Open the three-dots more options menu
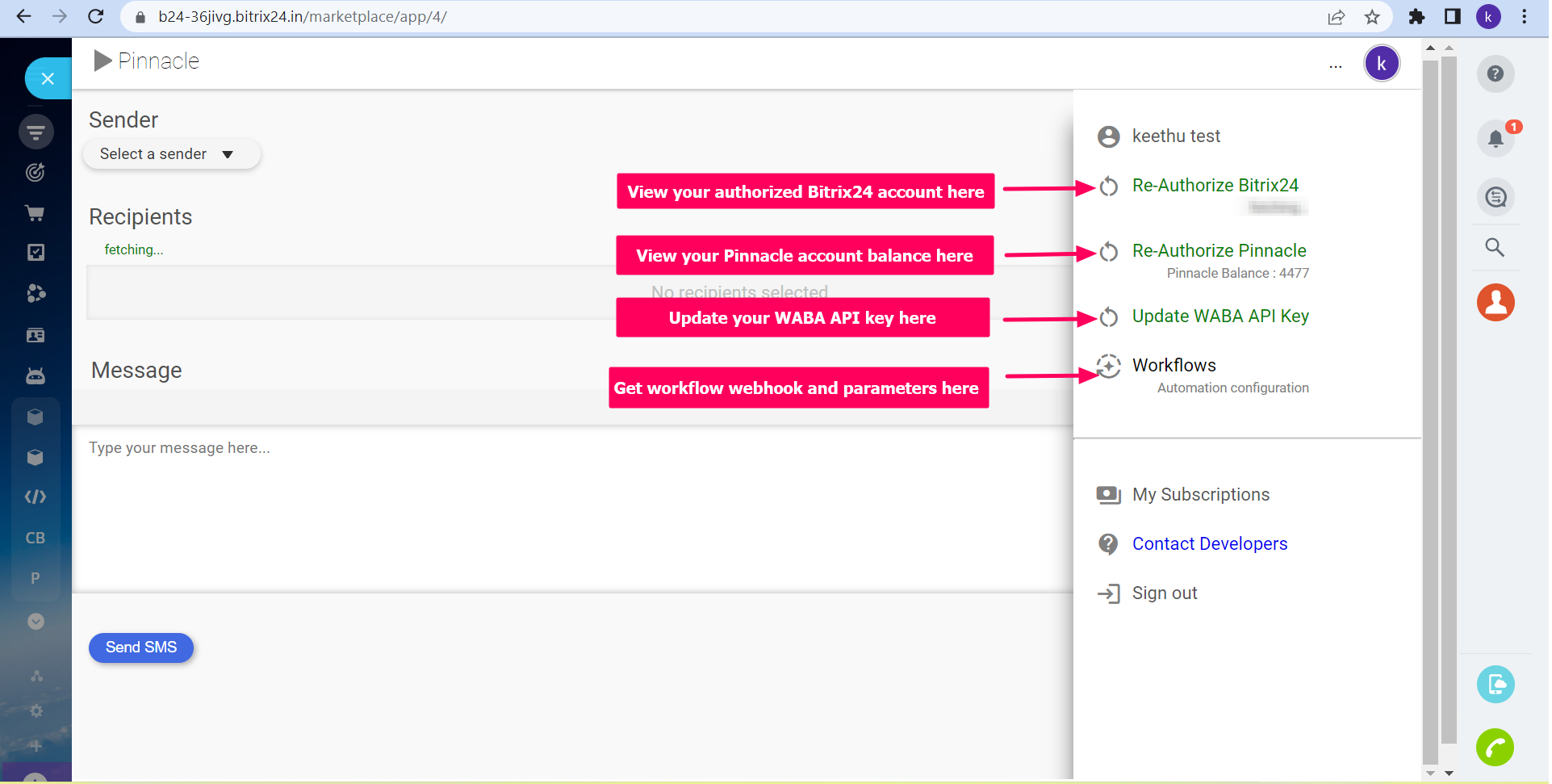The width and height of the screenshot is (1552, 784). [x=1336, y=65]
